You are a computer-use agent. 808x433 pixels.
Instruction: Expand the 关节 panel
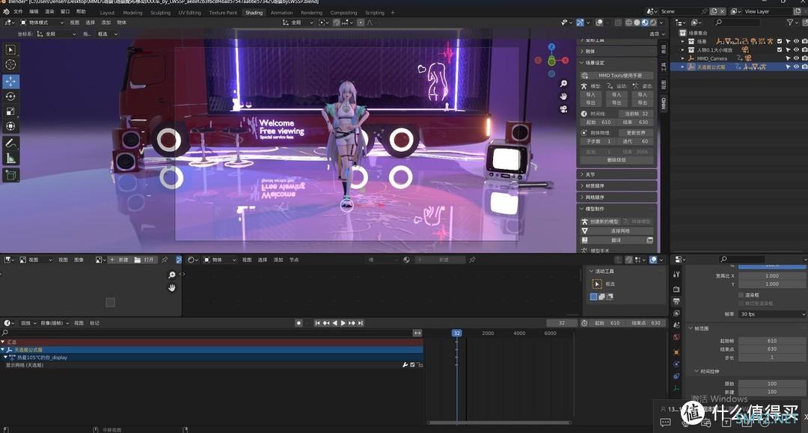[x=617, y=174]
